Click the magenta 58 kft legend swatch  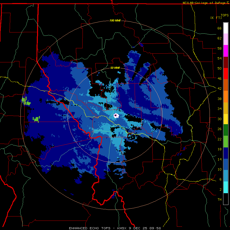pos(226,51)
